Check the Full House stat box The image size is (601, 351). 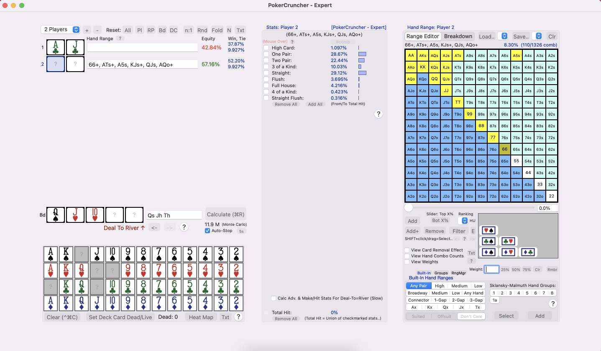coord(266,85)
